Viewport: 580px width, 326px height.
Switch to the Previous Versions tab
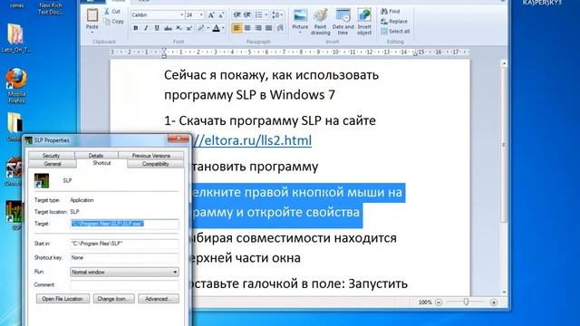coord(151,156)
